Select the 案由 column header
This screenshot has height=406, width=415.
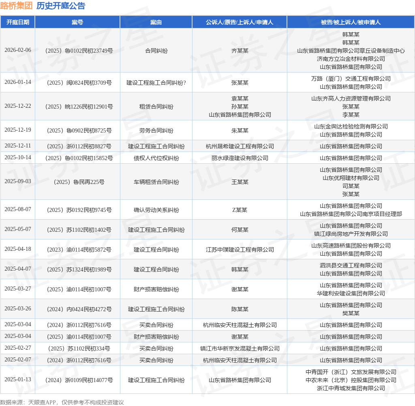[x=156, y=22]
